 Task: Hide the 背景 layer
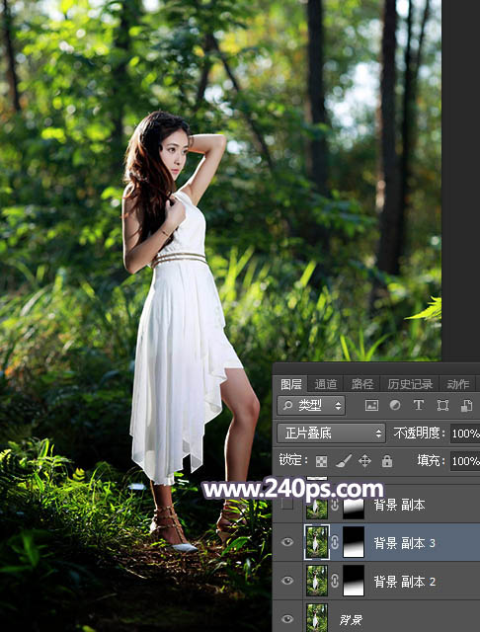tap(287, 619)
